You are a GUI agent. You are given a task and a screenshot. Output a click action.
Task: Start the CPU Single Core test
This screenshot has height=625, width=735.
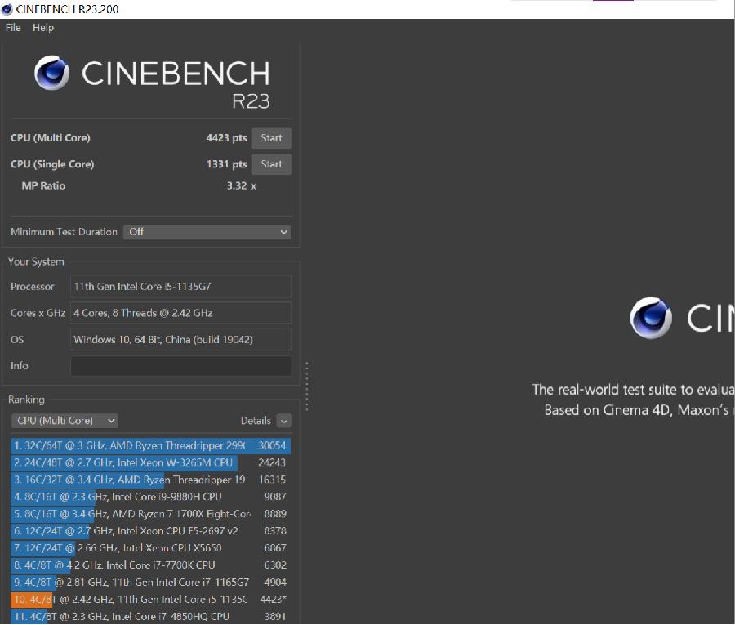[x=271, y=164]
